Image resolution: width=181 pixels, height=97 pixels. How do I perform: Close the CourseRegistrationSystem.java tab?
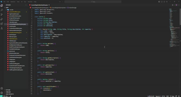point(49,5)
